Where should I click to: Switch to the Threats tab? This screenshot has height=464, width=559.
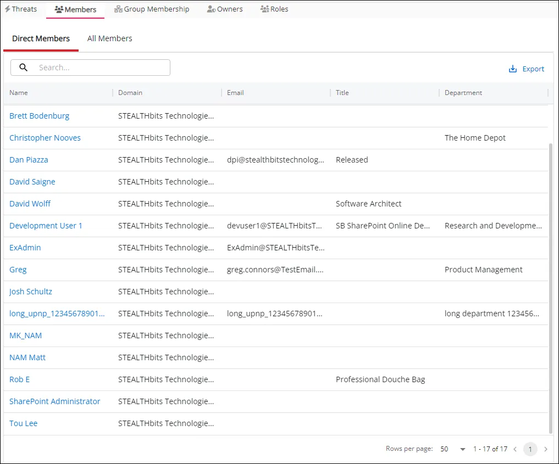(21, 9)
